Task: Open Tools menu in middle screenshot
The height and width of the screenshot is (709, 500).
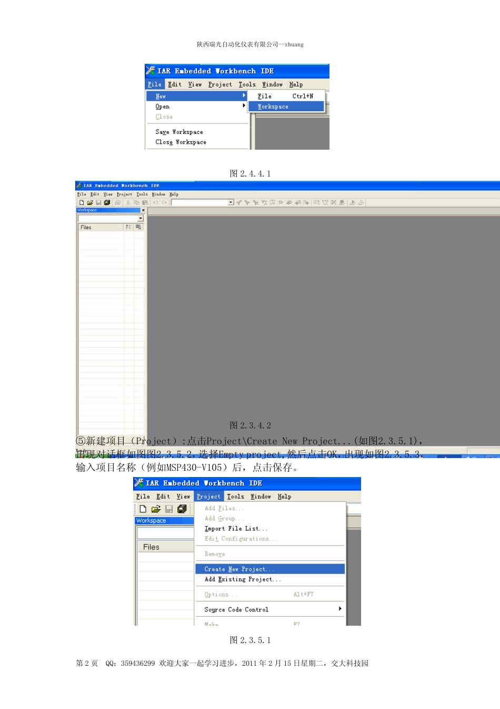Action: [x=142, y=194]
